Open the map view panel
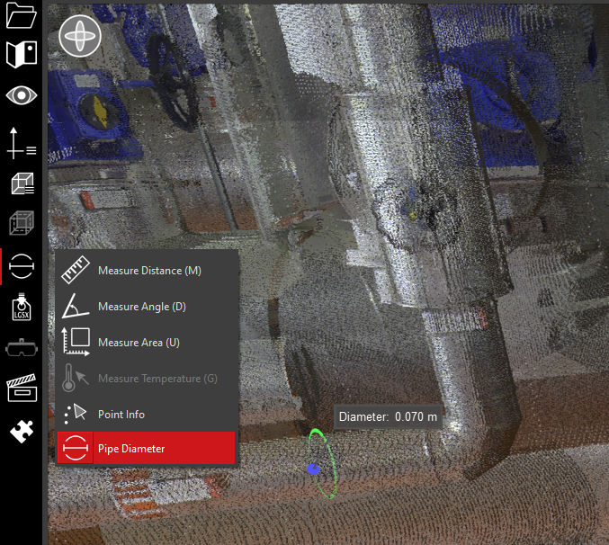The image size is (609, 545). coord(21,54)
